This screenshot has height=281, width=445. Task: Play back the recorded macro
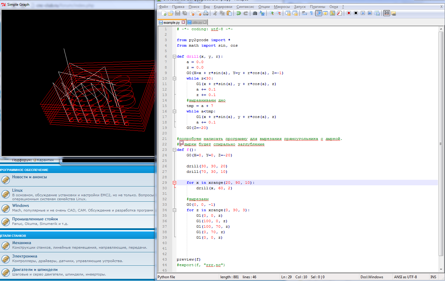point(363,13)
